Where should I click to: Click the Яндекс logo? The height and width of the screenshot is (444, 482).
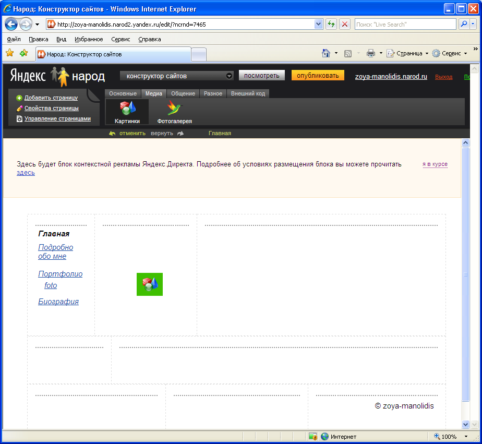tap(28, 75)
